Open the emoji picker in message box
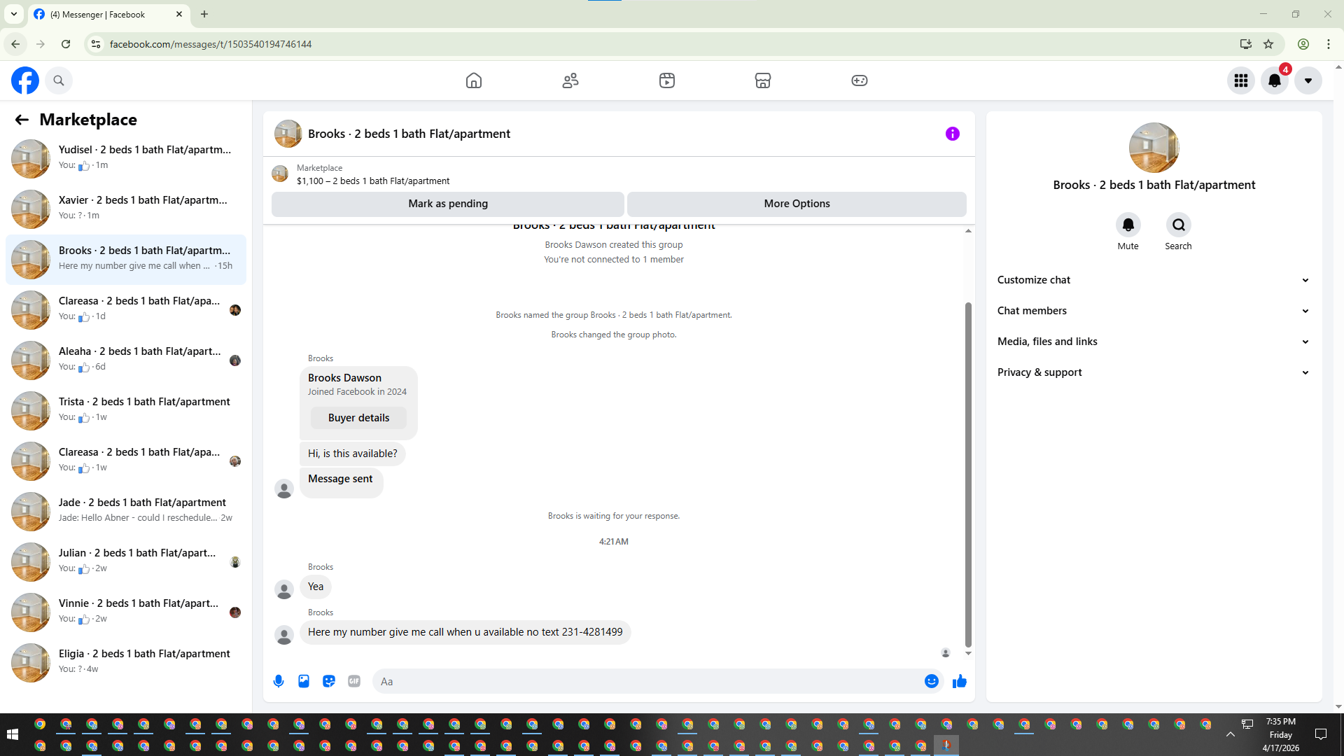The width and height of the screenshot is (1344, 756). (931, 681)
